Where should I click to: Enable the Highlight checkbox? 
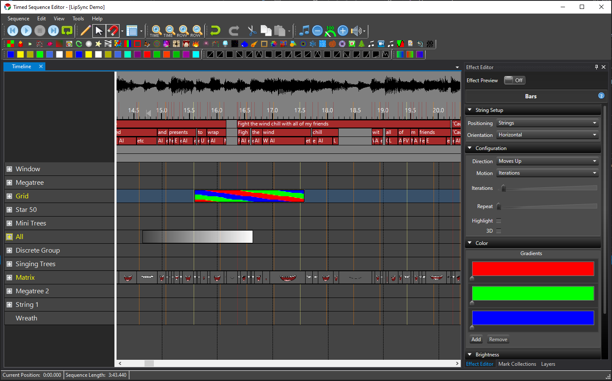498,221
